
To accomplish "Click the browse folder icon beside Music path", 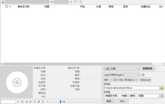I will coord(162,88).
